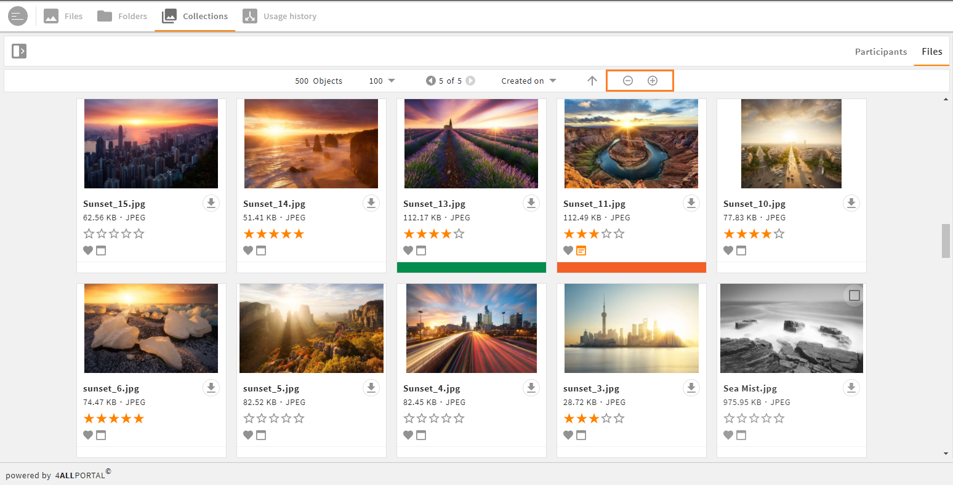The height and width of the screenshot is (485, 953).
Task: Download sunset_5.jpg
Action: point(371,388)
